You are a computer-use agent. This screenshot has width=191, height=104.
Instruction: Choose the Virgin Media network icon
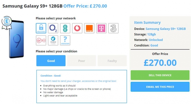pyautogui.click(x=41, y=40)
